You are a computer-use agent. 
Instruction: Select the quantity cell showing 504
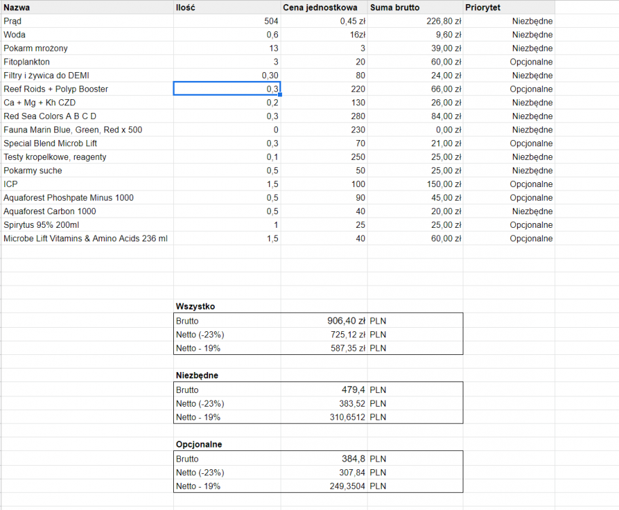click(227, 21)
